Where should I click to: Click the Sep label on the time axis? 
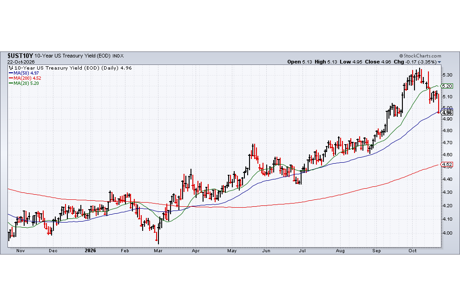click(377, 251)
